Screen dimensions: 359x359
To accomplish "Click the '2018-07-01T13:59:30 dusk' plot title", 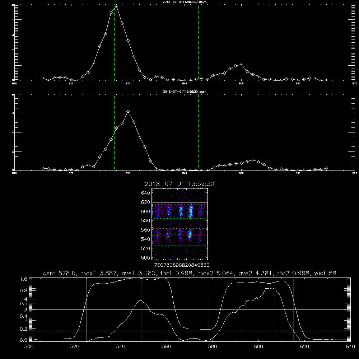I will pyautogui.click(x=185, y=92).
